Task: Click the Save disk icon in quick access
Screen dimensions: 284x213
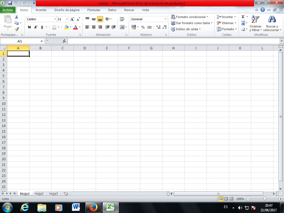Action: point(10,3)
